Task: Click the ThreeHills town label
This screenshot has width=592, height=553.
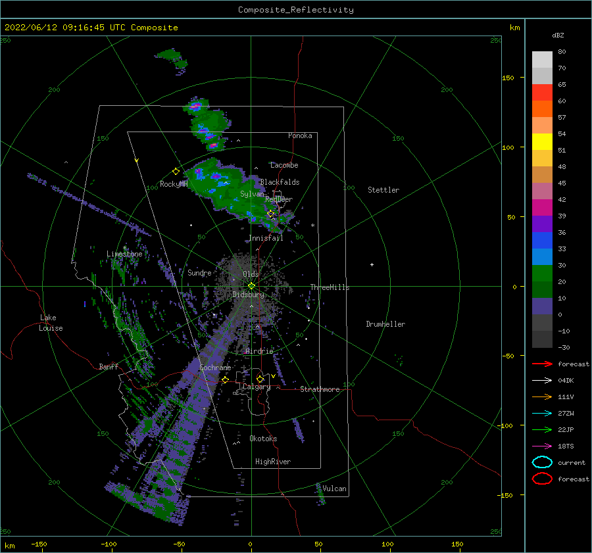Action: coord(330,287)
